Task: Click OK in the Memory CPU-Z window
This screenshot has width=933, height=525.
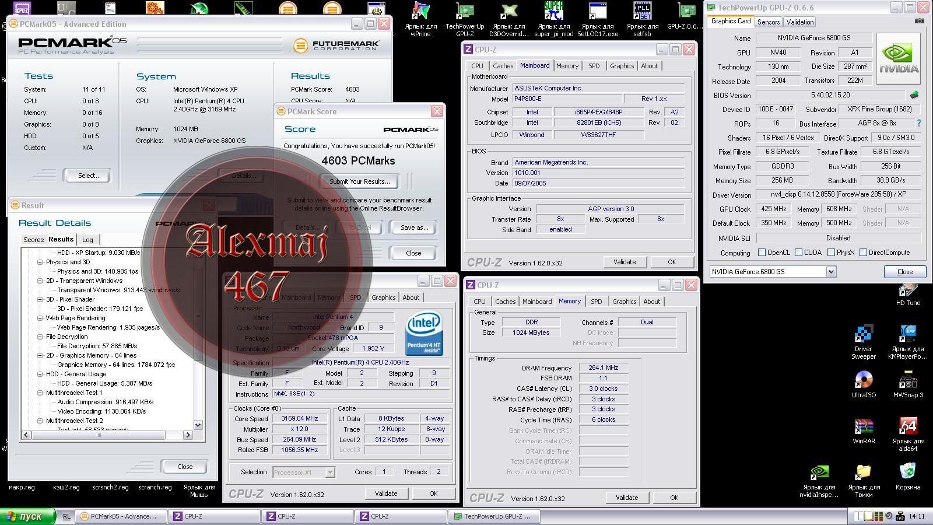Action: (x=674, y=498)
